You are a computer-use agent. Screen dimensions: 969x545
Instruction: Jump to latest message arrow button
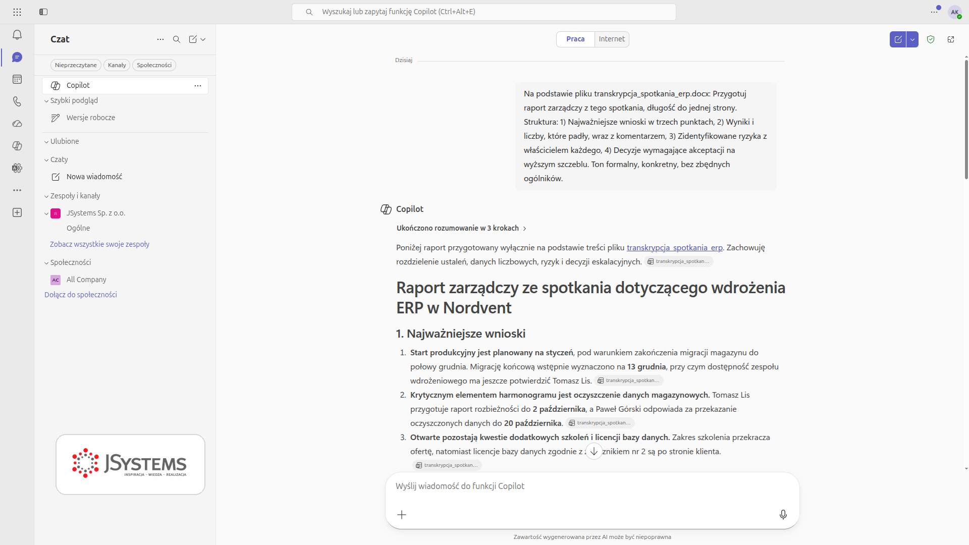(594, 451)
